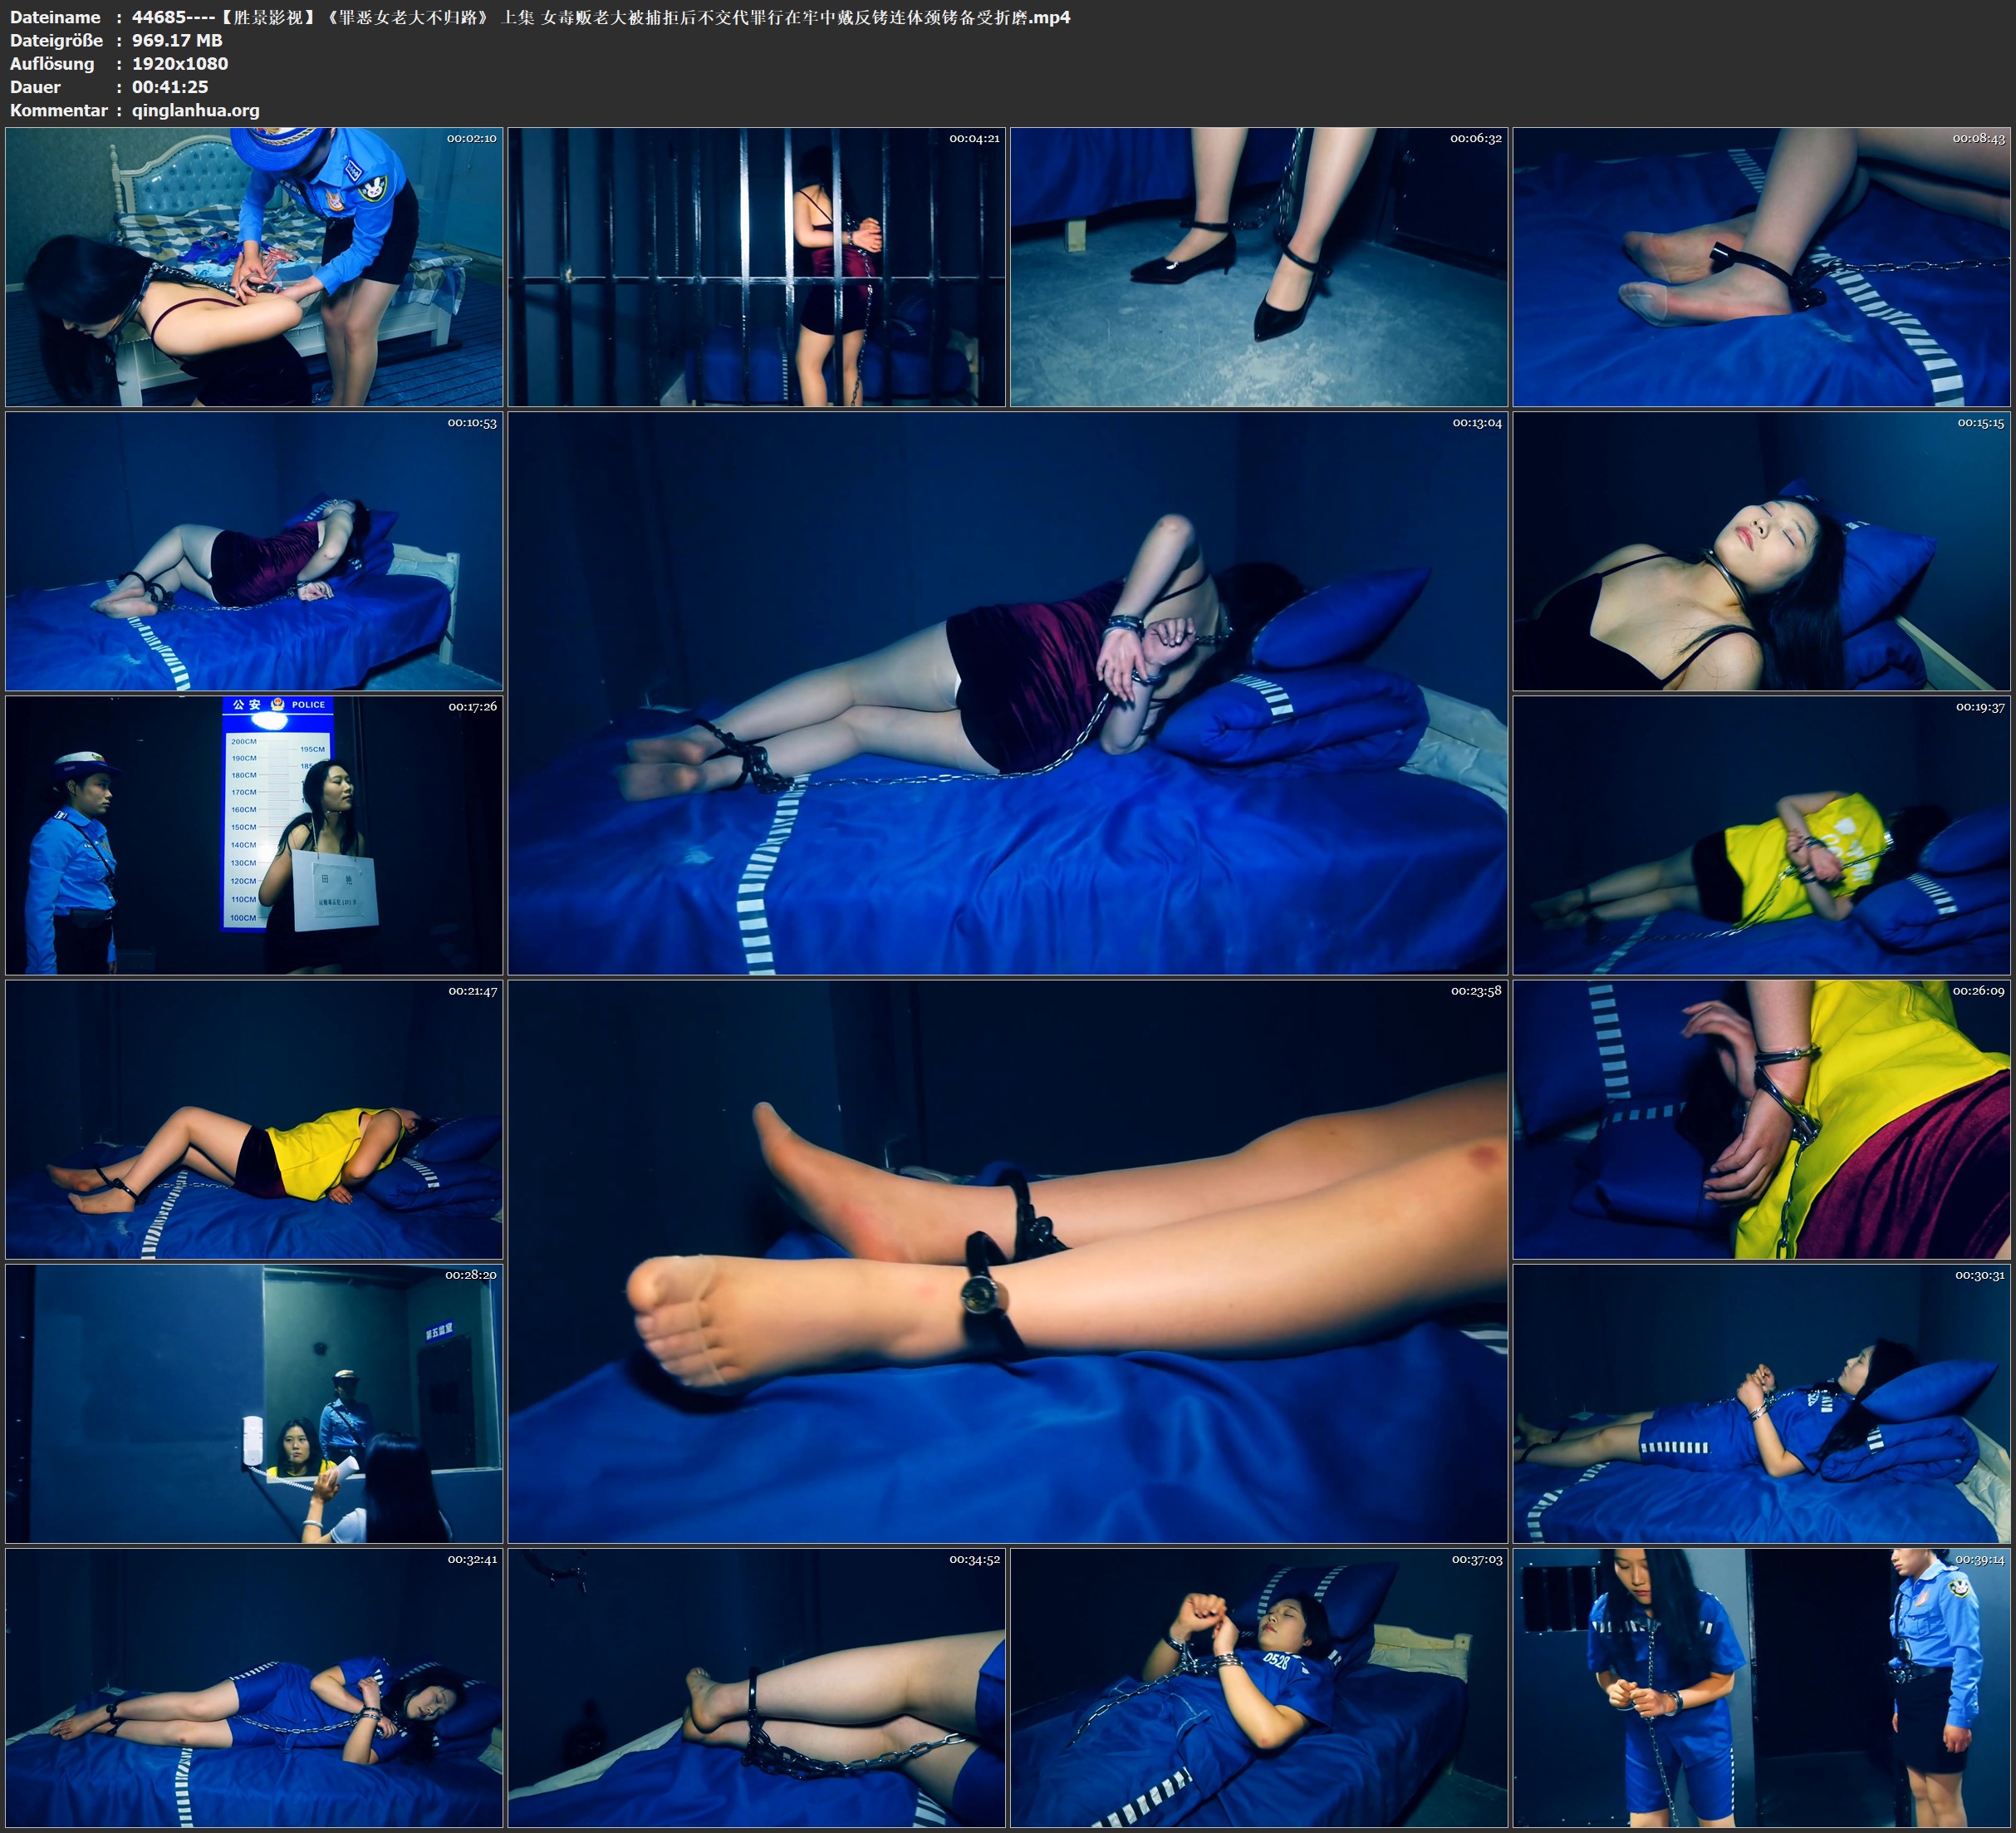Screen dimensions: 2016x1833
Task: Click the thumbnail timestamped 00:08:43
Action: (x=1761, y=266)
